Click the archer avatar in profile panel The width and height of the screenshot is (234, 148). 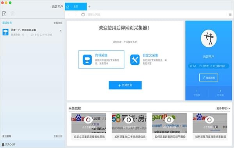(209, 38)
